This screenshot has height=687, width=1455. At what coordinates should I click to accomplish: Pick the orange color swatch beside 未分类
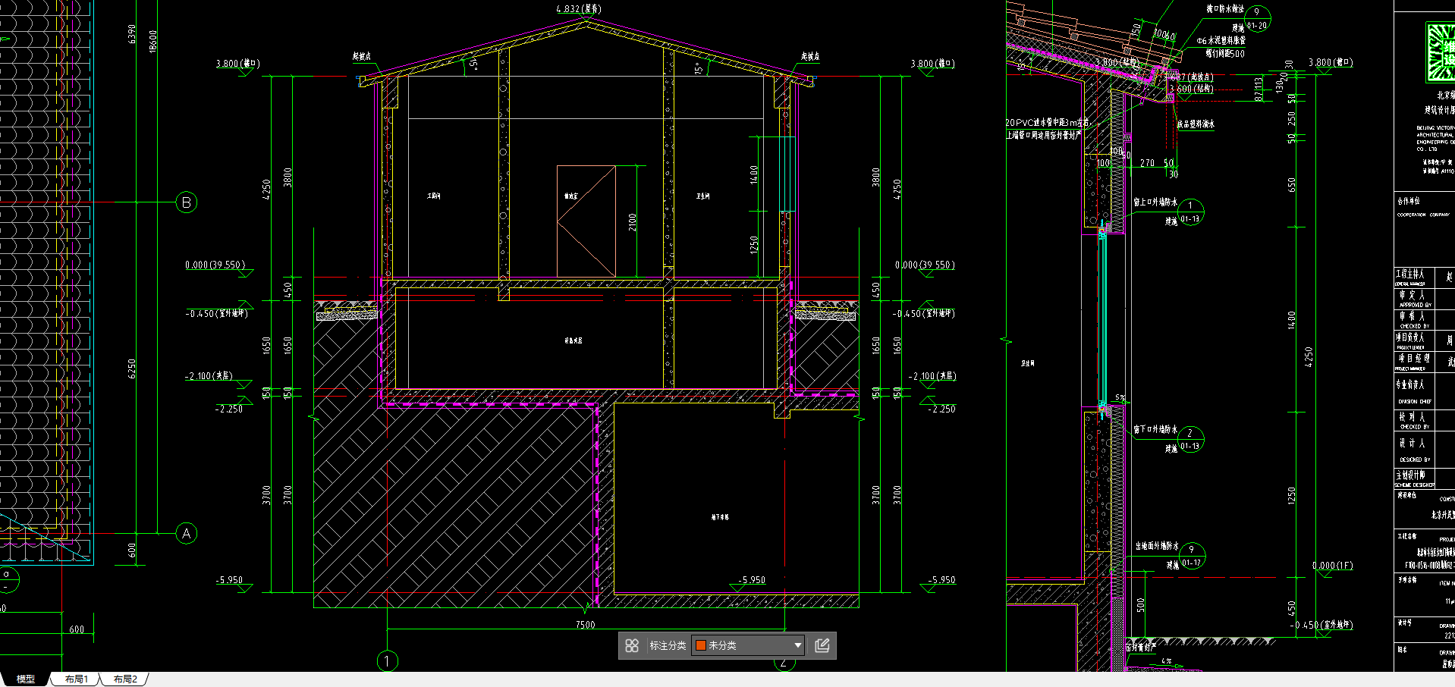[x=701, y=645]
